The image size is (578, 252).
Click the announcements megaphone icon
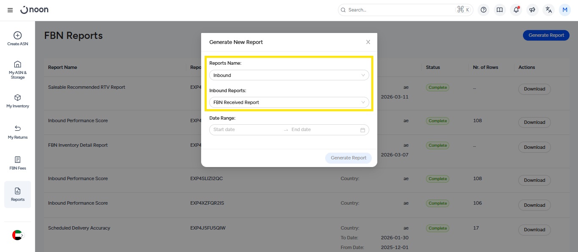[x=532, y=10]
